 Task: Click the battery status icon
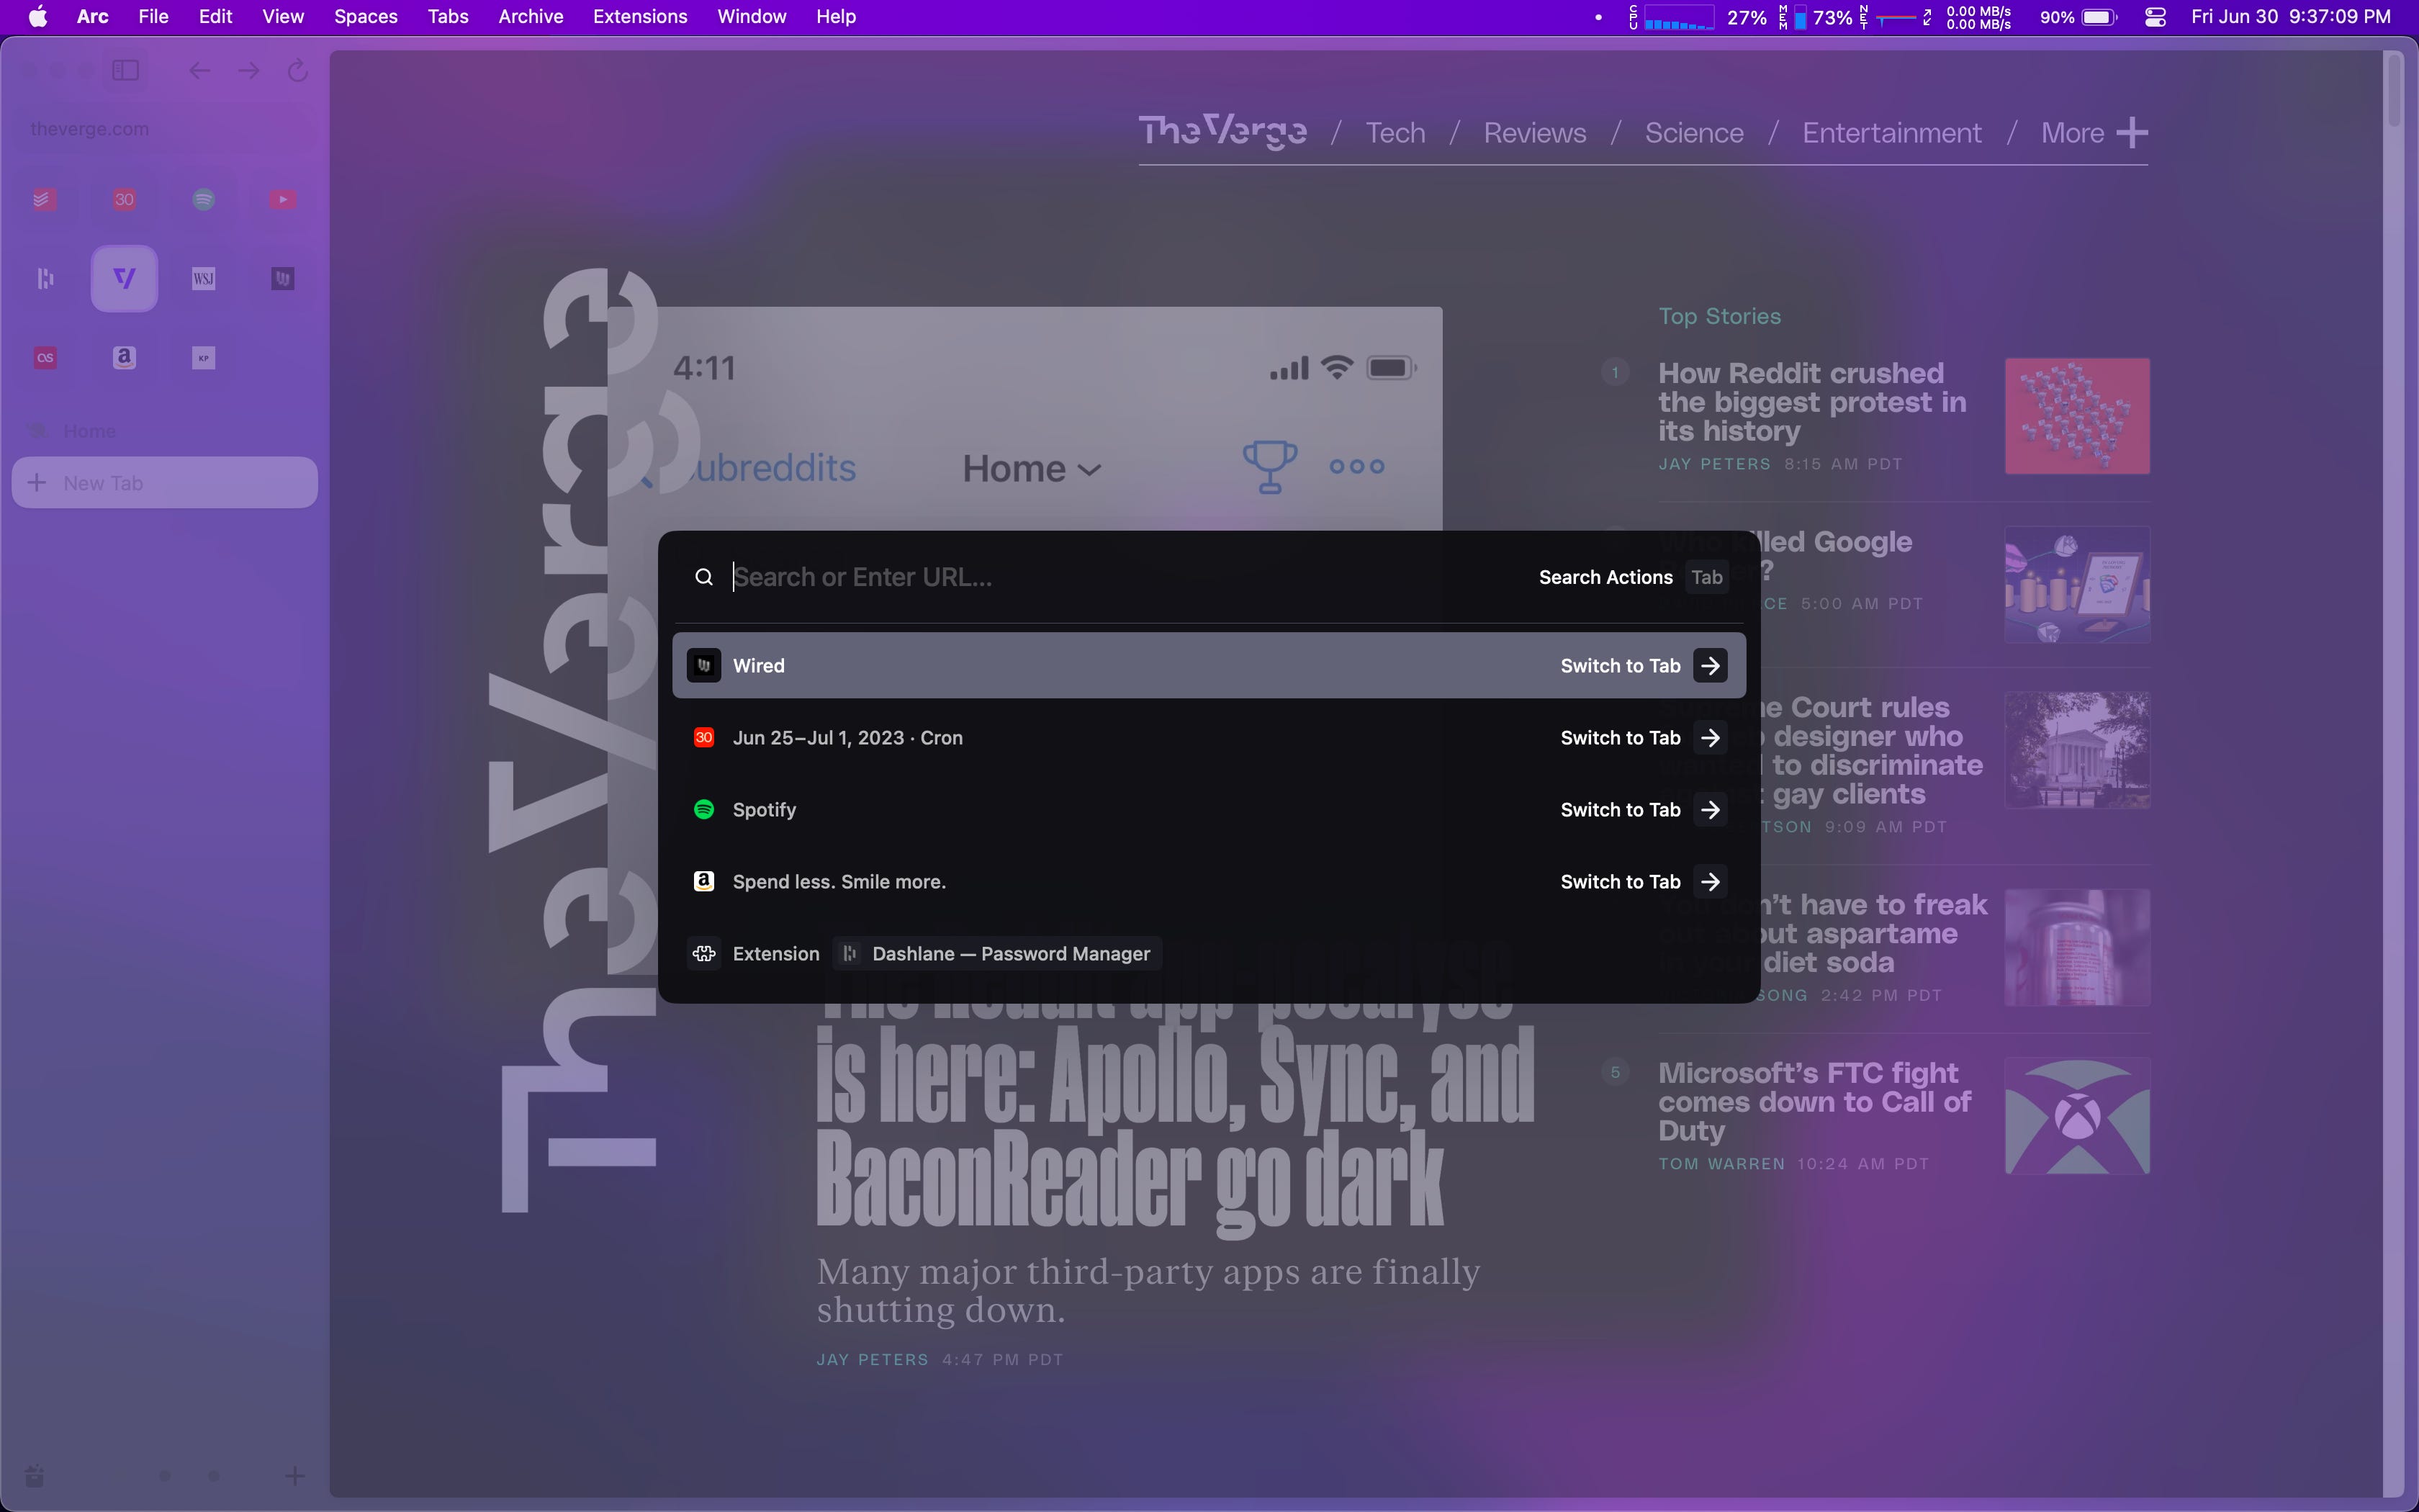[x=2100, y=17]
